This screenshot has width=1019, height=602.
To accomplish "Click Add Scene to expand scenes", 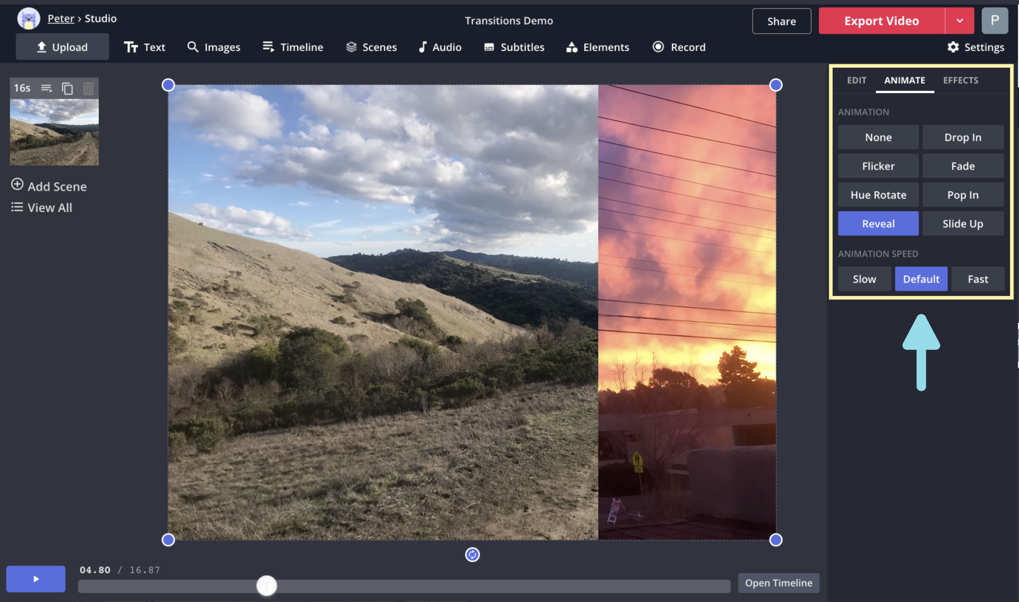I will click(x=49, y=186).
